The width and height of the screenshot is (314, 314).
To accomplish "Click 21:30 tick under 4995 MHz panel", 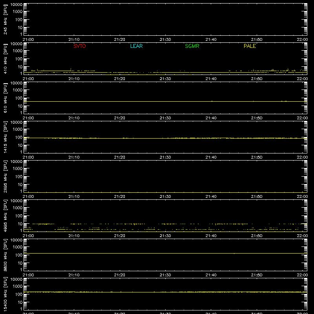I will pos(165,236).
